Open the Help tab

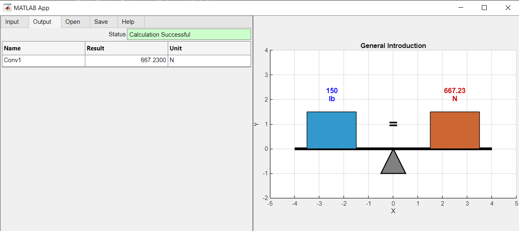[x=131, y=22]
